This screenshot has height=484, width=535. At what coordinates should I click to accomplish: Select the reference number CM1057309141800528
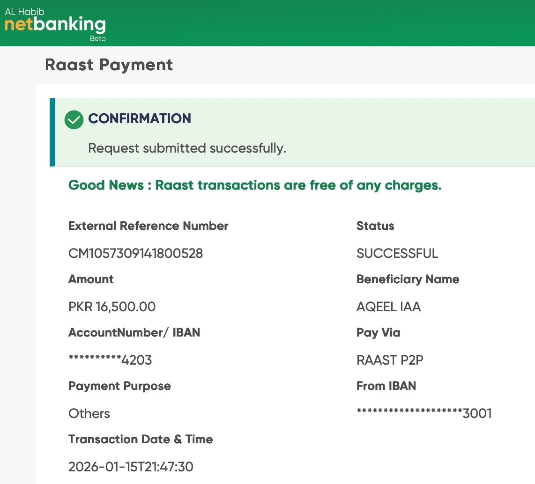pos(135,254)
